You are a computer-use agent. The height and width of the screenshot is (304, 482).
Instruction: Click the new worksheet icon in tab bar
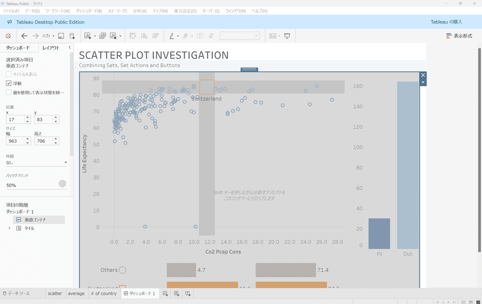point(165,294)
